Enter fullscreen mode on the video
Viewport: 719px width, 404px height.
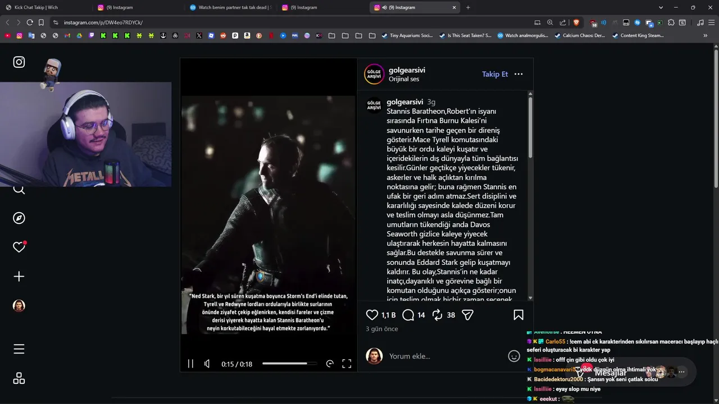tap(347, 364)
